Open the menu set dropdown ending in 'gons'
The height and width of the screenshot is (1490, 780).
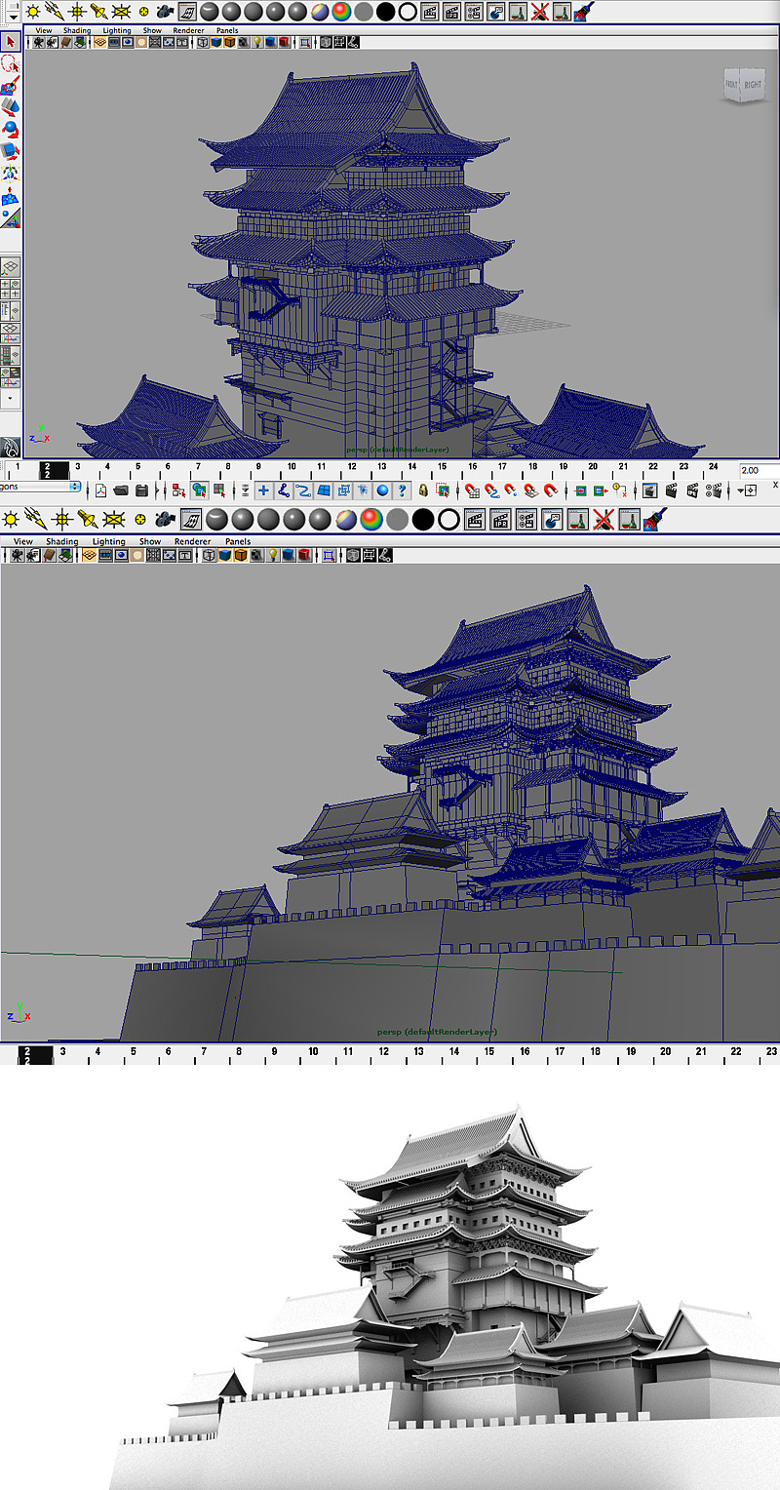click(39, 486)
